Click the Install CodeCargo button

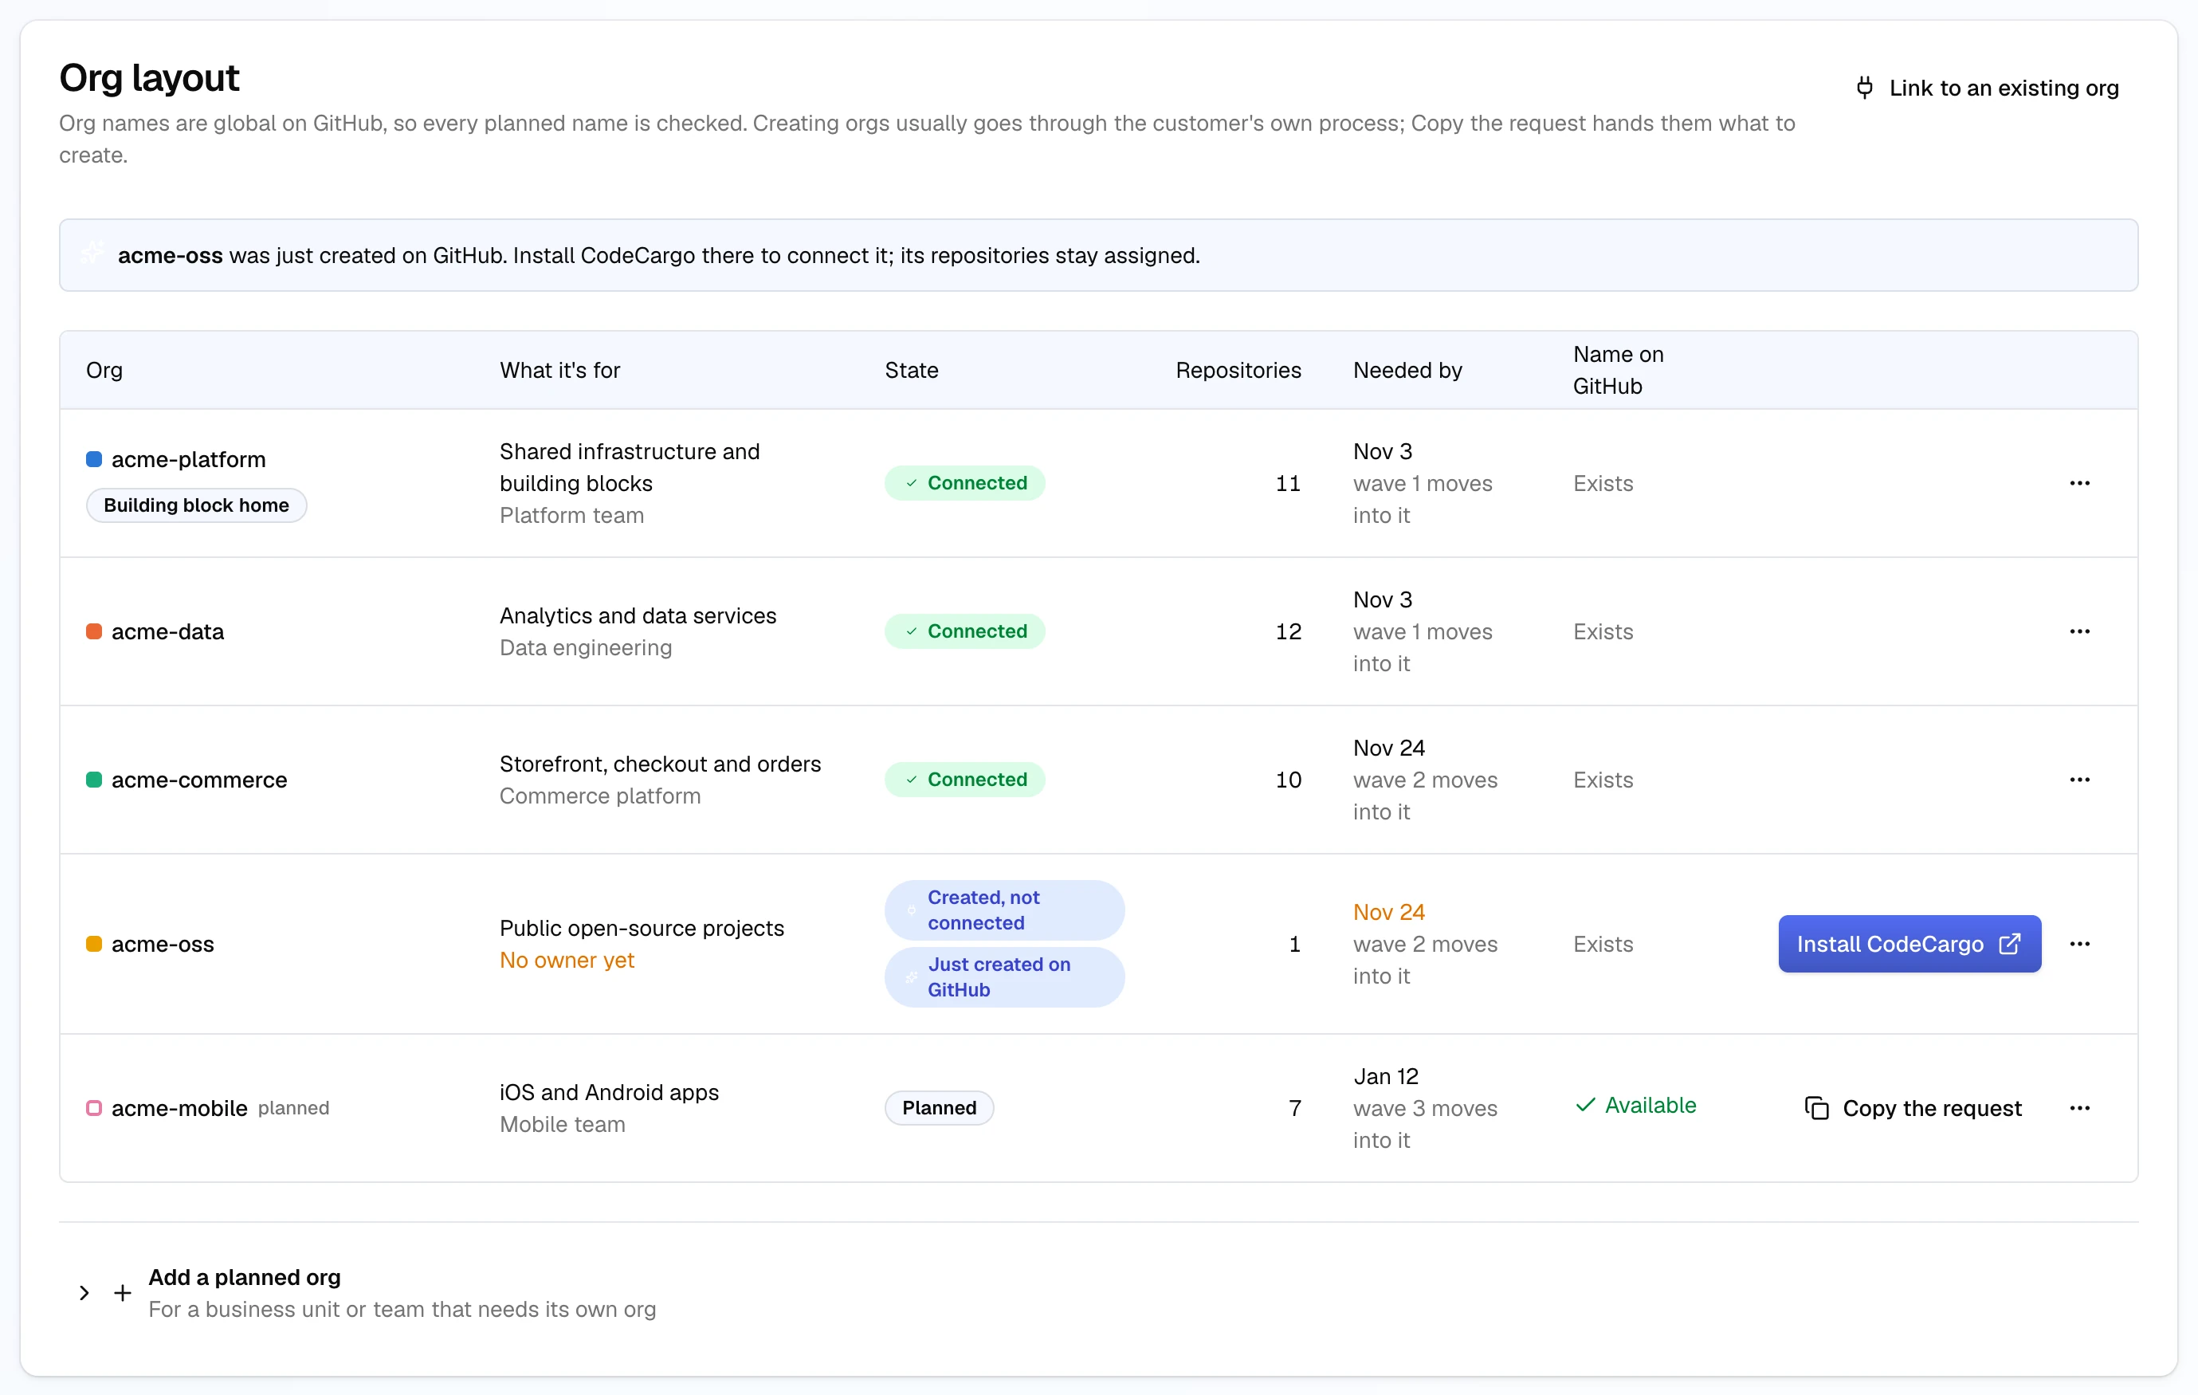pos(1909,943)
